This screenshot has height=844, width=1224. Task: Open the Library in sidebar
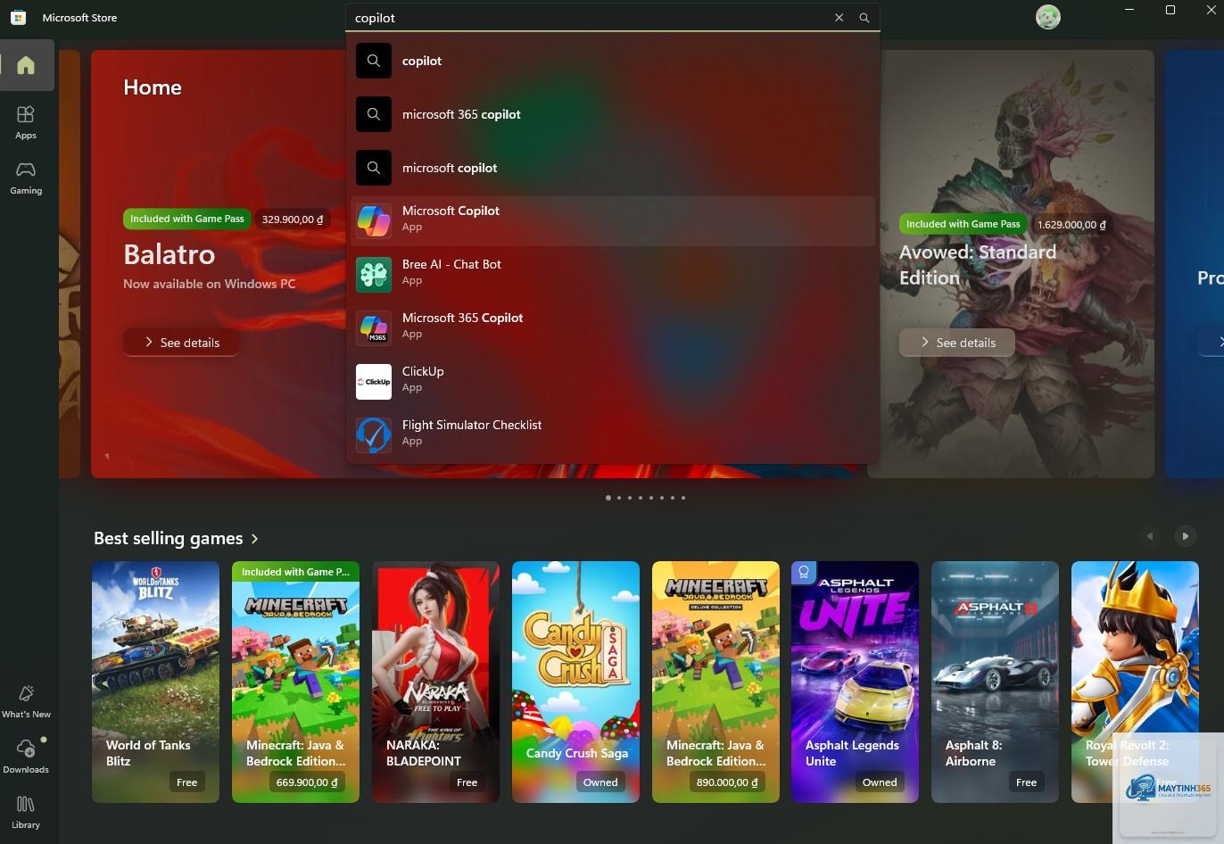point(26,812)
